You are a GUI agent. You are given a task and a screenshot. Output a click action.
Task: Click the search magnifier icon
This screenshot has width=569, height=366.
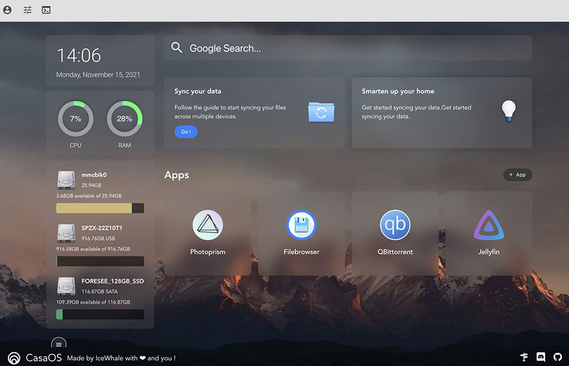click(177, 48)
